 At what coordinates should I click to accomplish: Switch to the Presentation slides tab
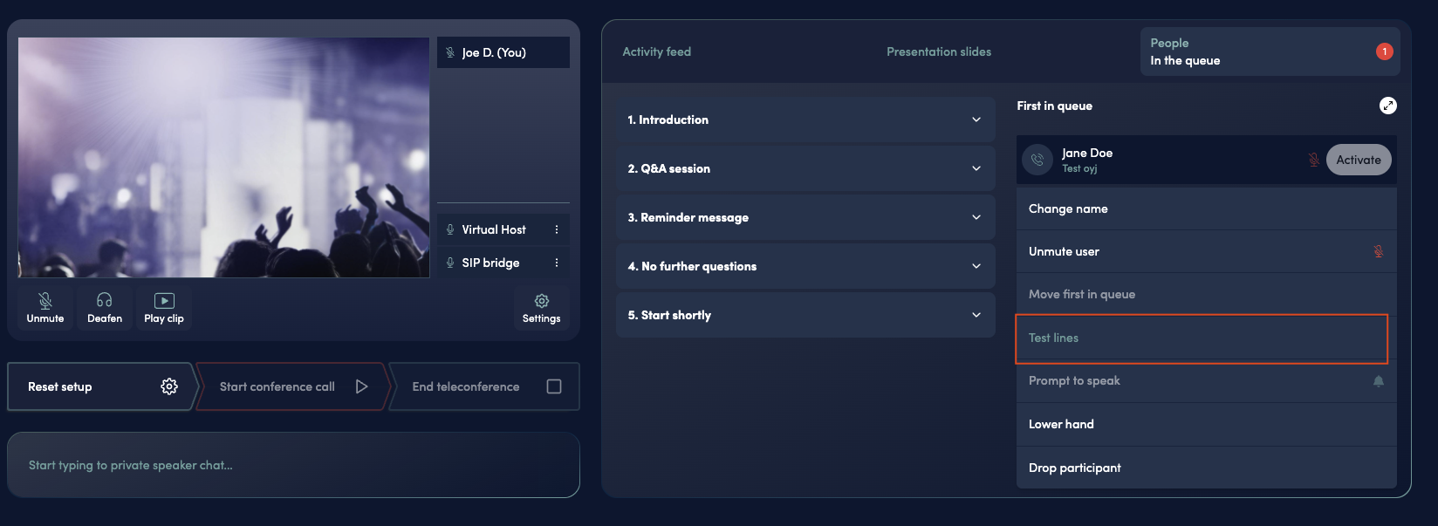pos(939,51)
